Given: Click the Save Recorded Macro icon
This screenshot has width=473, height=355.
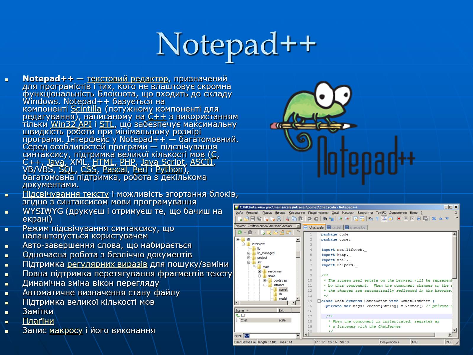Looking at the screenshot, I should [425, 219].
